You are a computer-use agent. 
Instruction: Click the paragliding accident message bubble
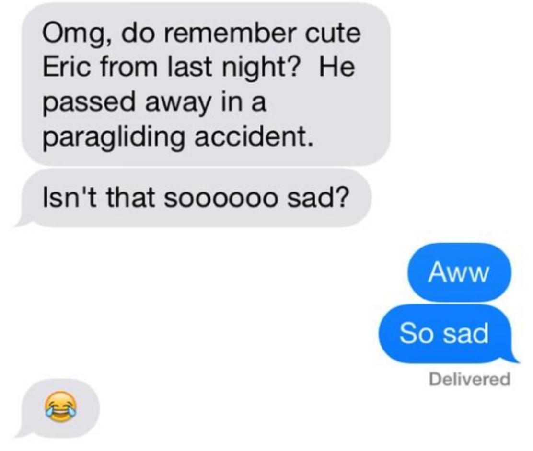point(206,84)
